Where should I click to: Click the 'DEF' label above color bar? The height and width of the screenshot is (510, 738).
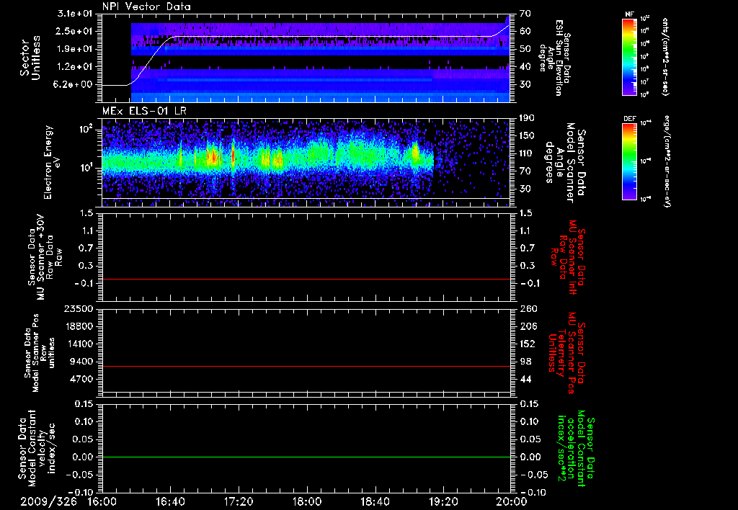click(629, 119)
